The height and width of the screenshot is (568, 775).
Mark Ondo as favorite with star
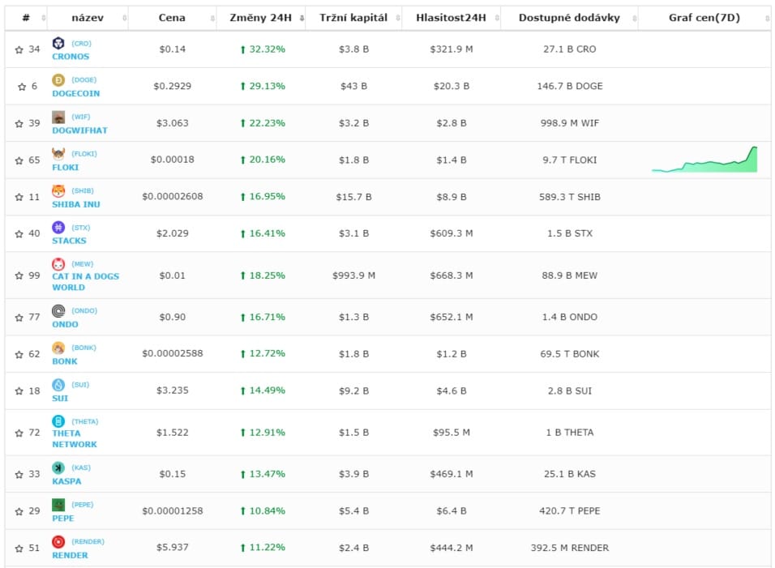tap(19, 317)
